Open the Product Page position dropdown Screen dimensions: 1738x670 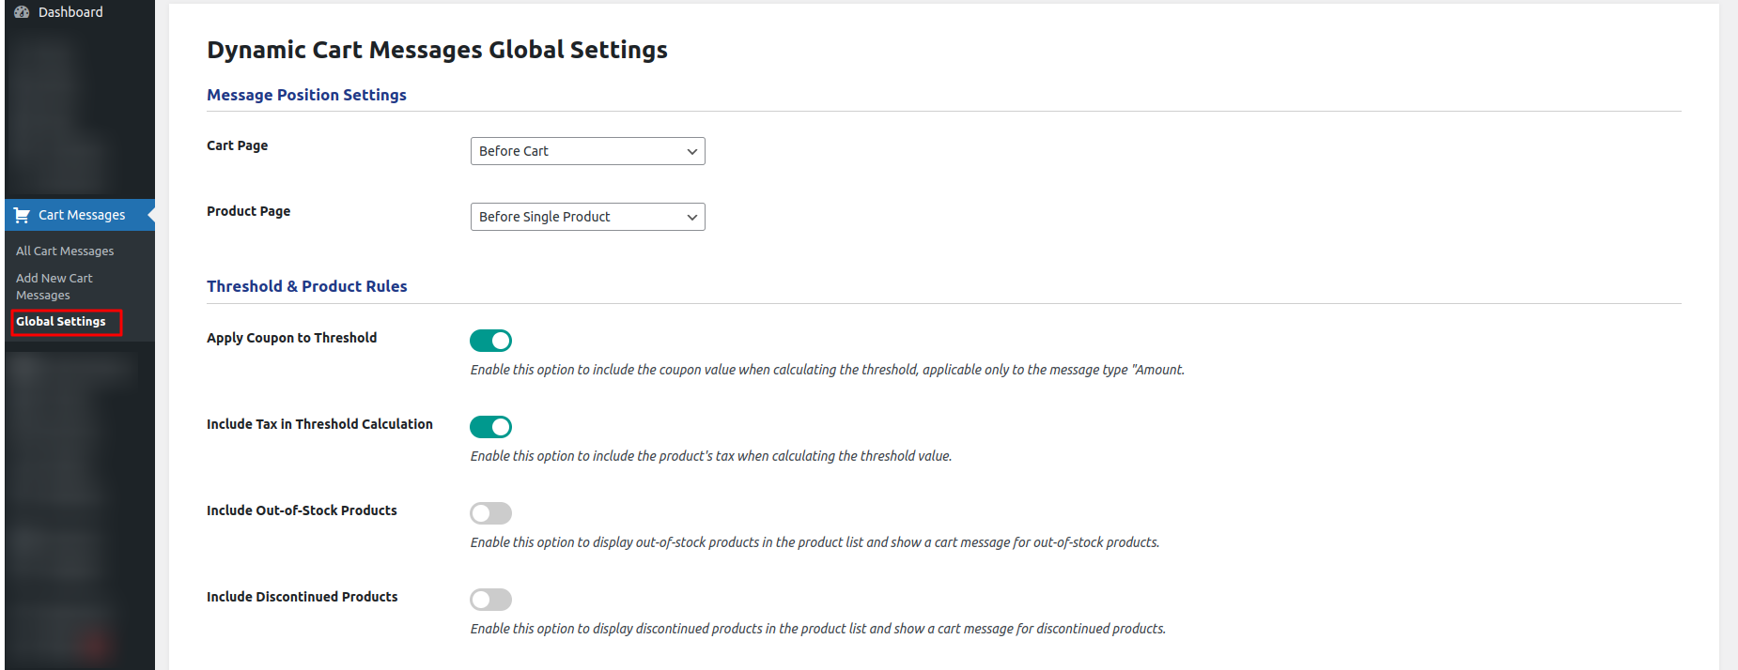(x=587, y=217)
